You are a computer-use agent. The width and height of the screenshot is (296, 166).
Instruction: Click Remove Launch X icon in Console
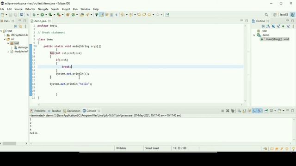[228, 111]
